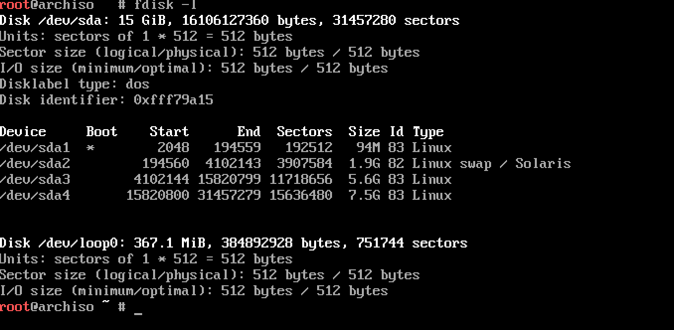Click the "Type" column header
The image size is (674, 330).
coord(428,132)
